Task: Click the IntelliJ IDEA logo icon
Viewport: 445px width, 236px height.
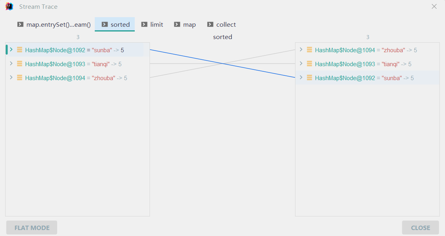Action: click(9, 6)
